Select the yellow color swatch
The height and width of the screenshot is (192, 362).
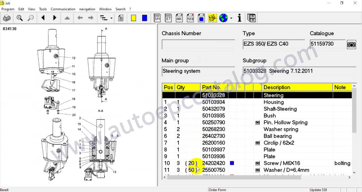pyautogui.click(x=133, y=18)
